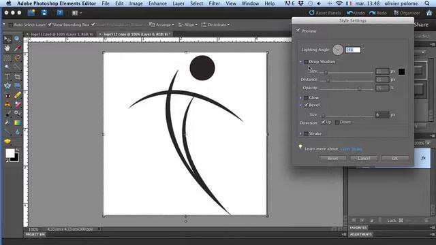
Task: Open the Arrange dropdown
Action: (161, 24)
